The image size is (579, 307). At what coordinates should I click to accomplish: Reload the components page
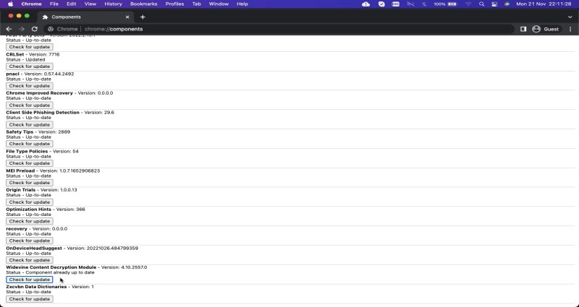(34, 29)
